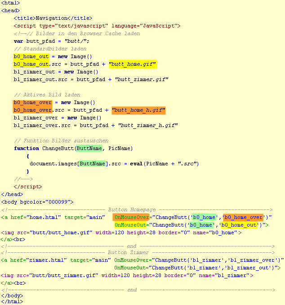Click the yellow highlighted OnMouseOut attribute
285x305 pixels.
[x=130, y=225]
